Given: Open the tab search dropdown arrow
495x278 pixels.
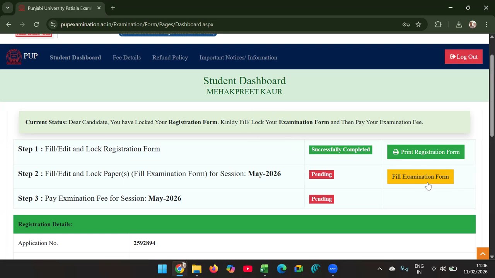Looking at the screenshot, I should [7, 8].
